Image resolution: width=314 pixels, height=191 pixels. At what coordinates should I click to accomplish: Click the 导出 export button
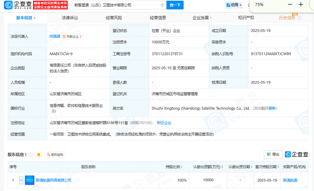click(273, 154)
